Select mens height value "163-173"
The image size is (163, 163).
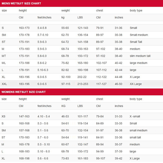(24, 28)
